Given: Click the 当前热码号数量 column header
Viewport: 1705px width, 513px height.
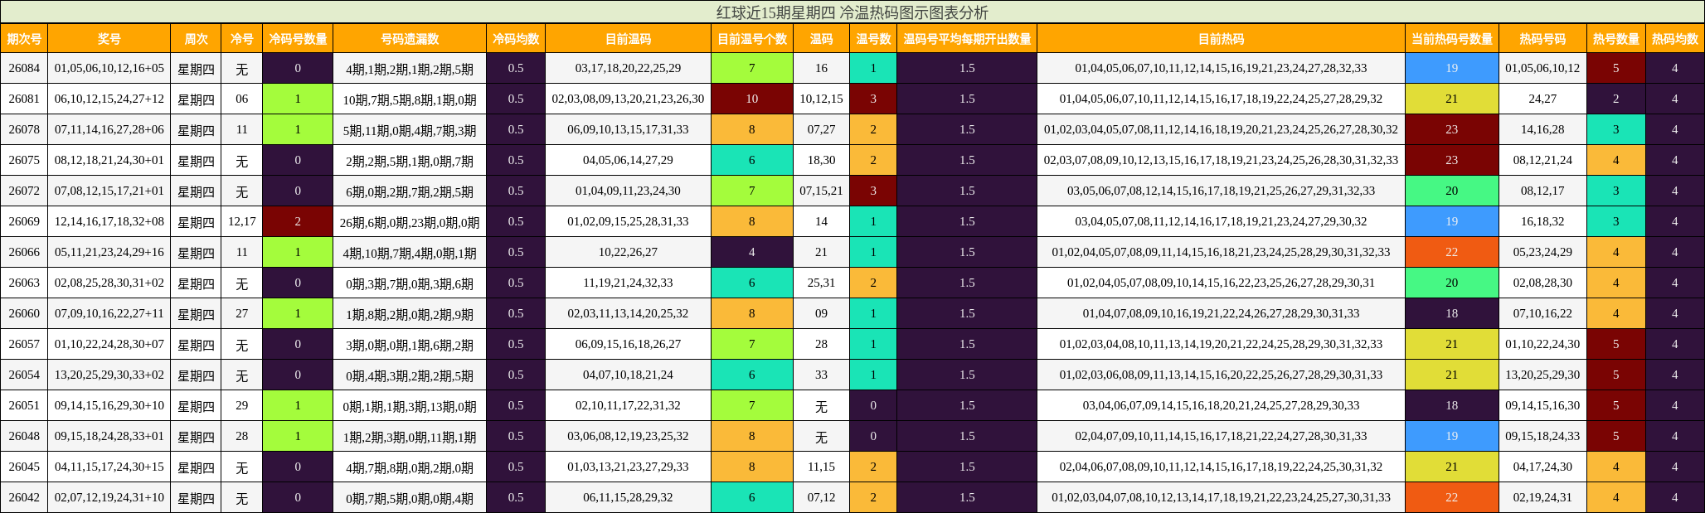Looking at the screenshot, I should click(1452, 38).
